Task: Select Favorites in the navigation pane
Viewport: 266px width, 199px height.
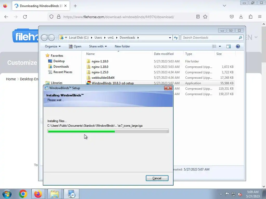Action: [x=54, y=55]
